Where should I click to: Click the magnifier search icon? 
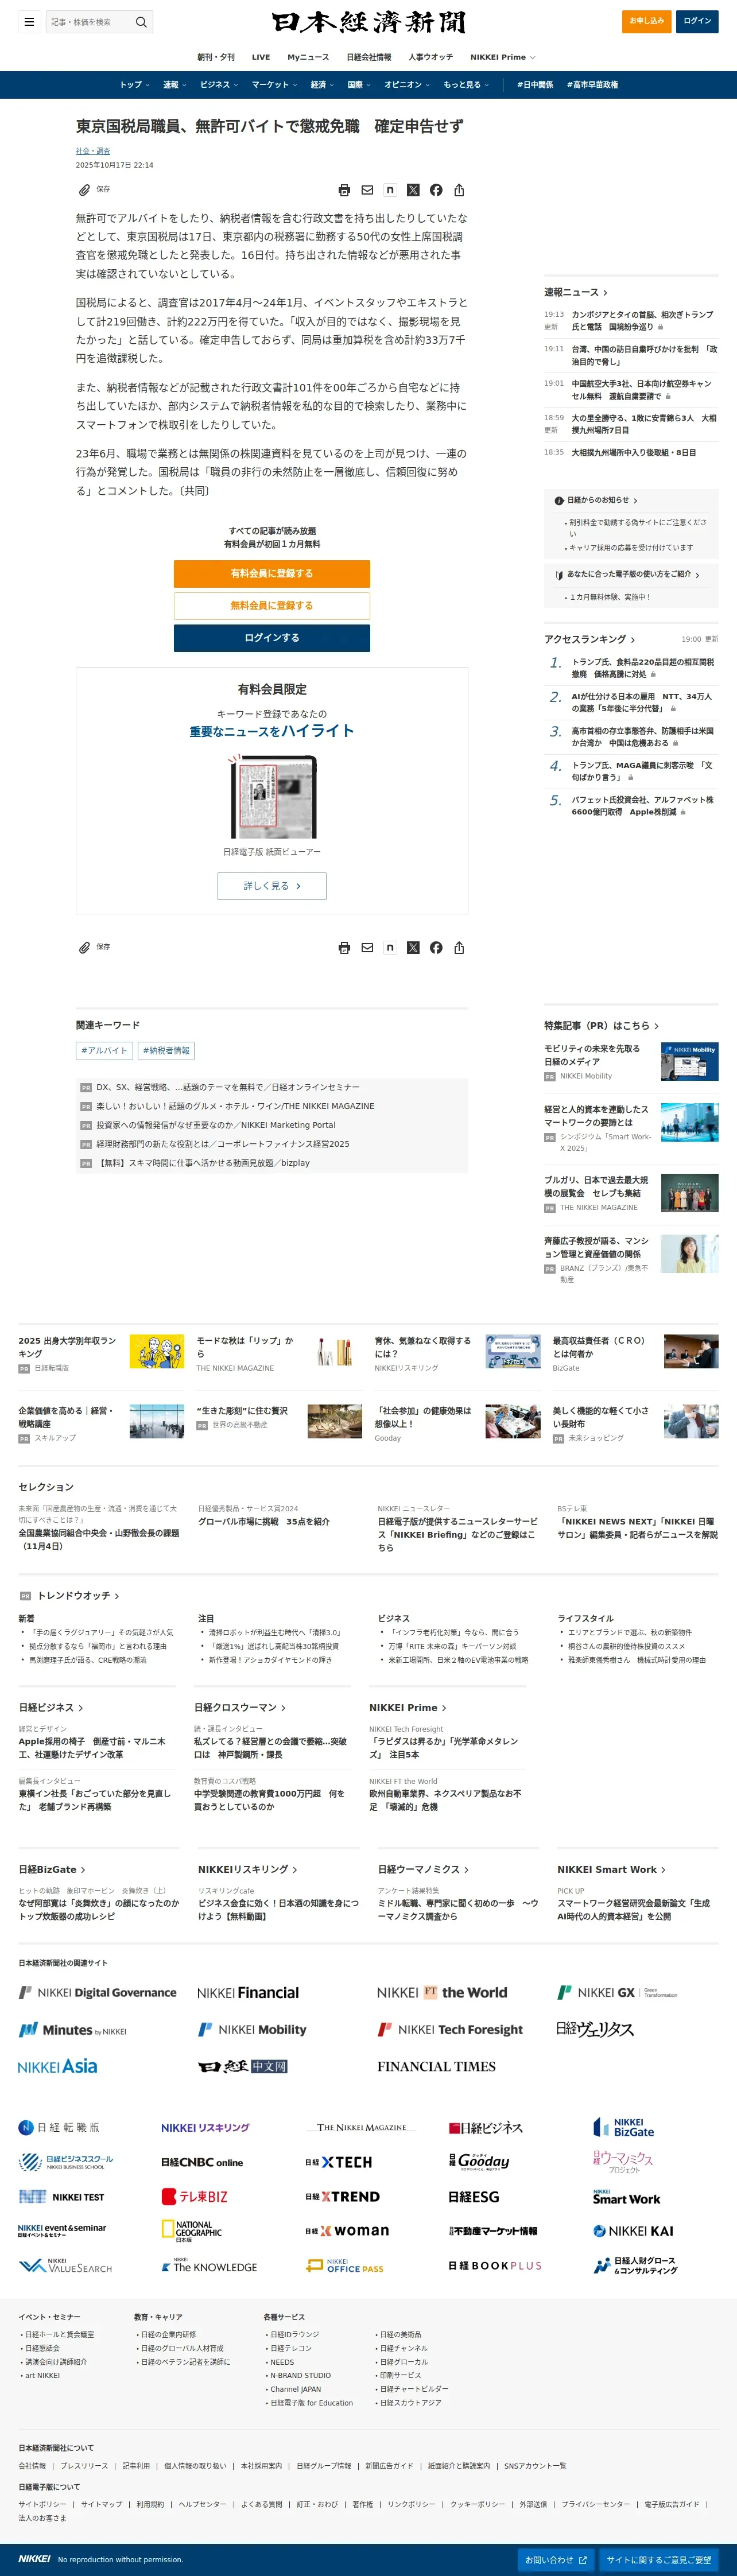tap(141, 22)
